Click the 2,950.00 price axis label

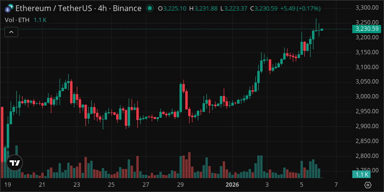(x=366, y=111)
